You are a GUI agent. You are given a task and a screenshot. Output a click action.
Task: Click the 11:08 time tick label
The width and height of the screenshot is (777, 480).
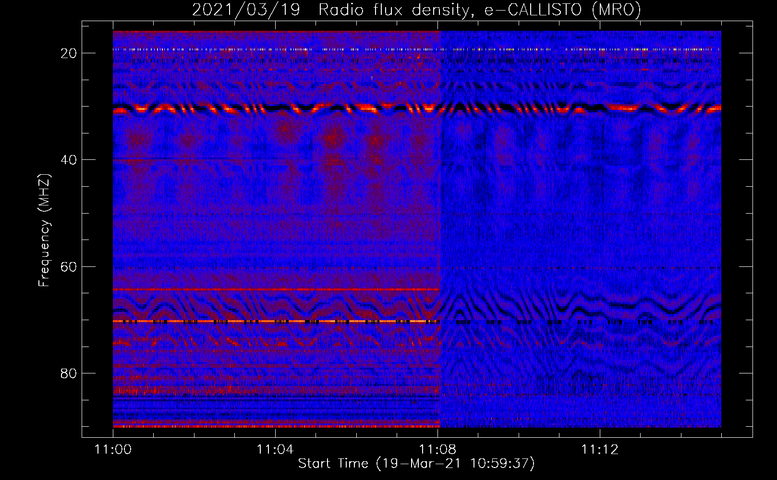pyautogui.click(x=437, y=450)
